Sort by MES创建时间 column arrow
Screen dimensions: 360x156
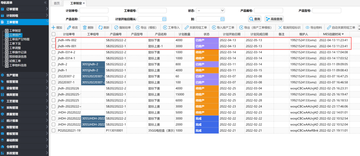pos(343,34)
